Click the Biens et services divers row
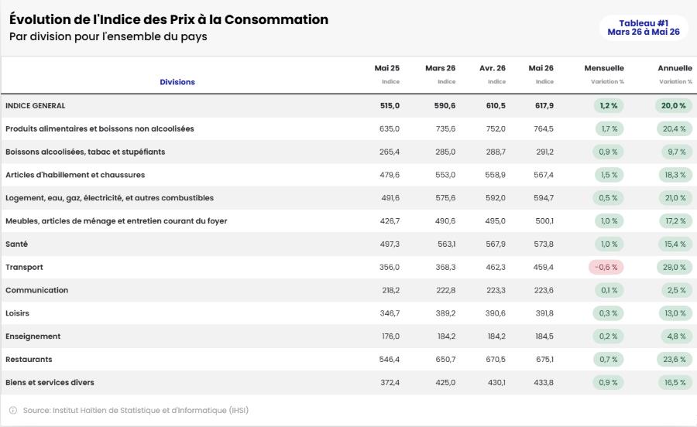Screen dimensions: 697x427 point(348,383)
